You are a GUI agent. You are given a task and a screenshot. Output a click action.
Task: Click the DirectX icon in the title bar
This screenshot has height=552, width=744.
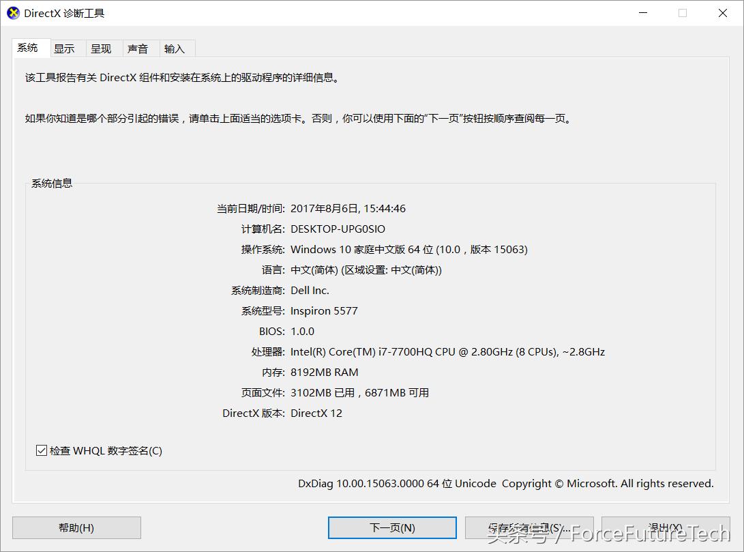[12, 12]
